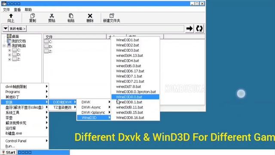Image resolution: width=275 pixels, height=155 pixels.
Task: Expand the C: drive tree node
Action: pos(9,50)
